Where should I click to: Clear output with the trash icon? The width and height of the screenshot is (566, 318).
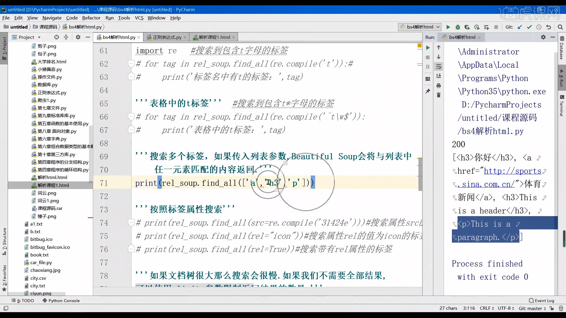pos(439,95)
